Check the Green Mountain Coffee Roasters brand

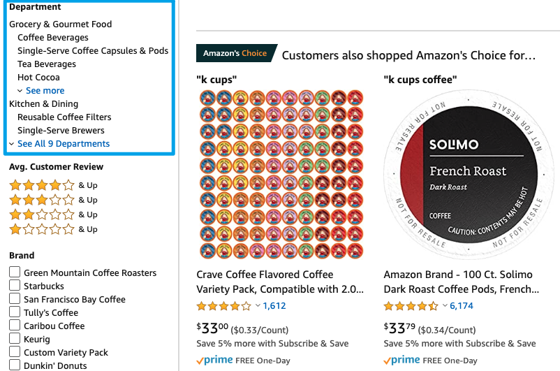[15, 272]
